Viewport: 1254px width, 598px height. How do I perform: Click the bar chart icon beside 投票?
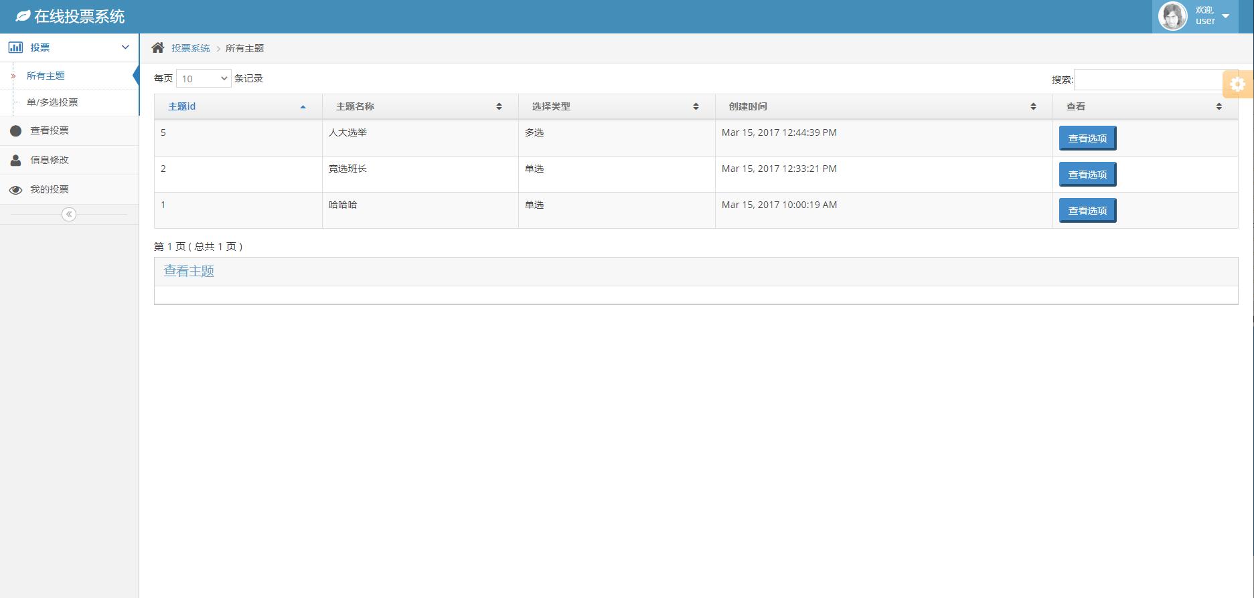(15, 47)
